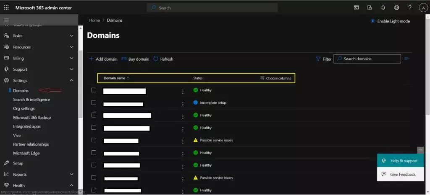Screen dimensions: 430x195
Task: Click the Add domain button
Action: (x=103, y=59)
